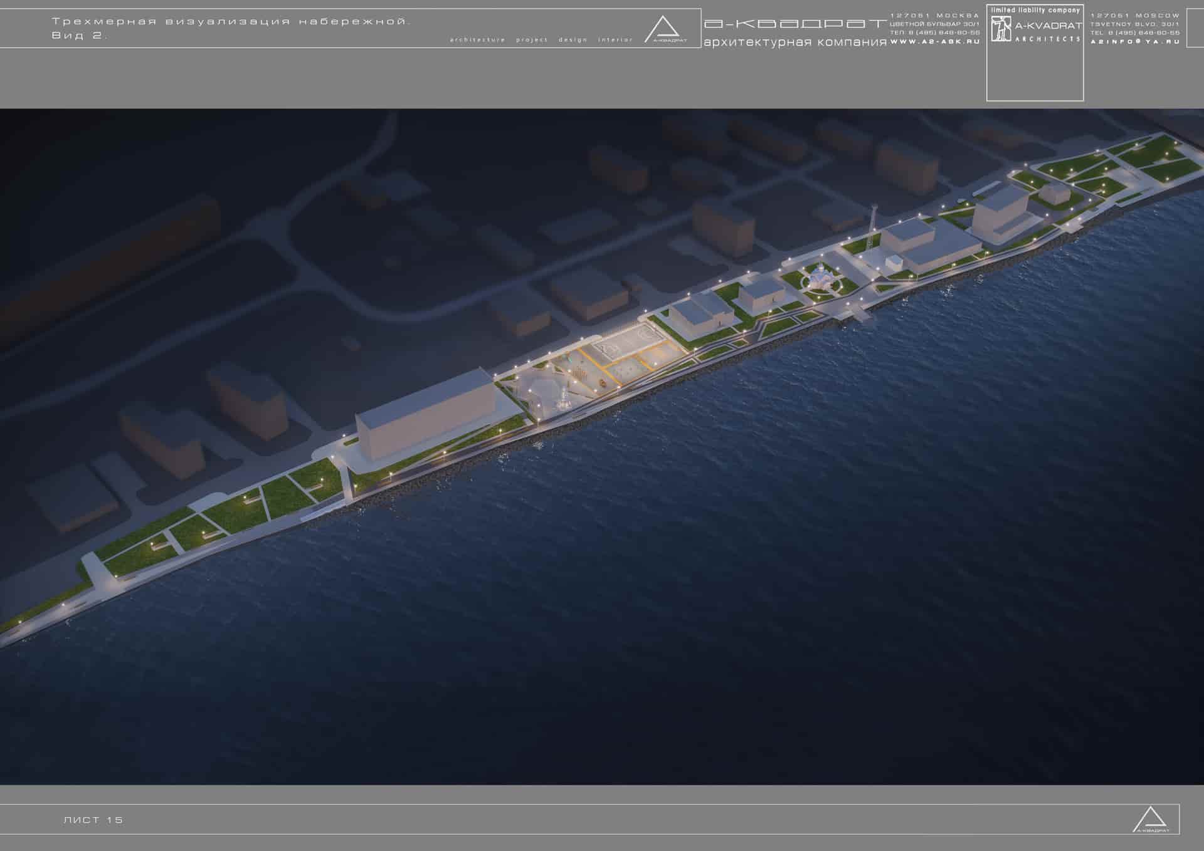Click the A-Kvadrat Architects figure emblem
The image size is (1204, 851).
[x=1001, y=29]
